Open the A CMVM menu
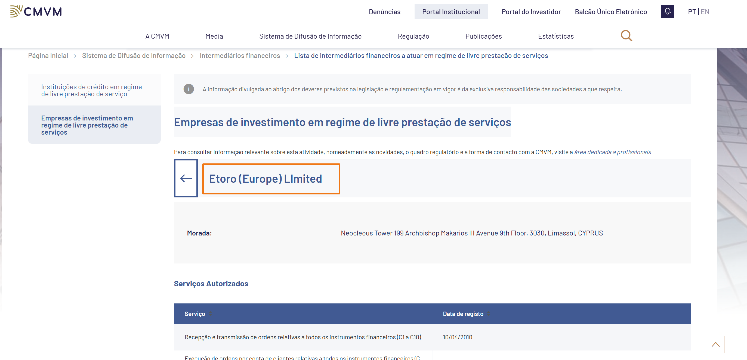This screenshot has width=747, height=360. click(x=157, y=36)
